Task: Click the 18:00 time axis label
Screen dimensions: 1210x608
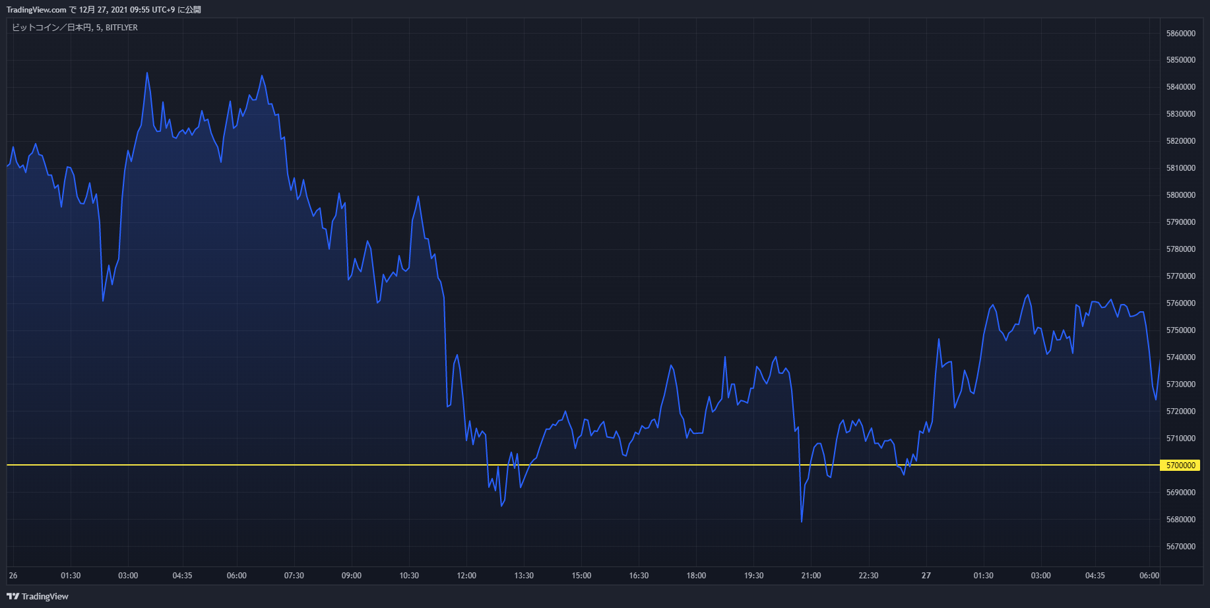Action: (696, 576)
